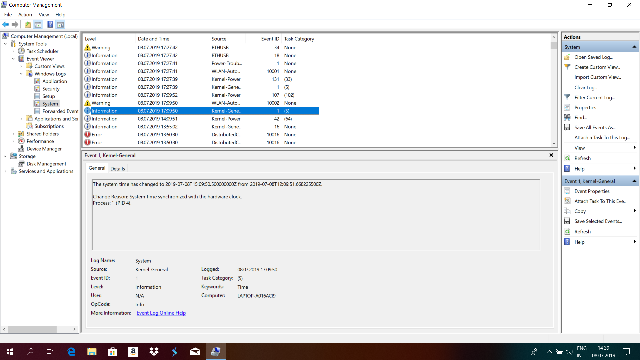Click the Back arrow toolbar icon
The image size is (640, 360).
(x=5, y=24)
